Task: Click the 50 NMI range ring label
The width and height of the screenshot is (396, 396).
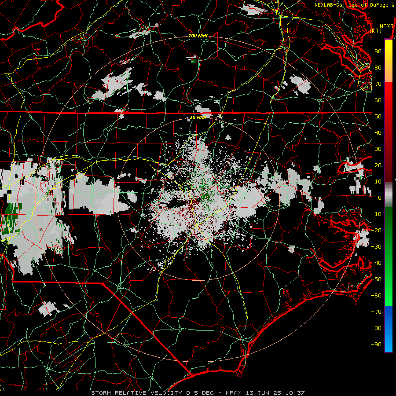Action: pyautogui.click(x=198, y=117)
